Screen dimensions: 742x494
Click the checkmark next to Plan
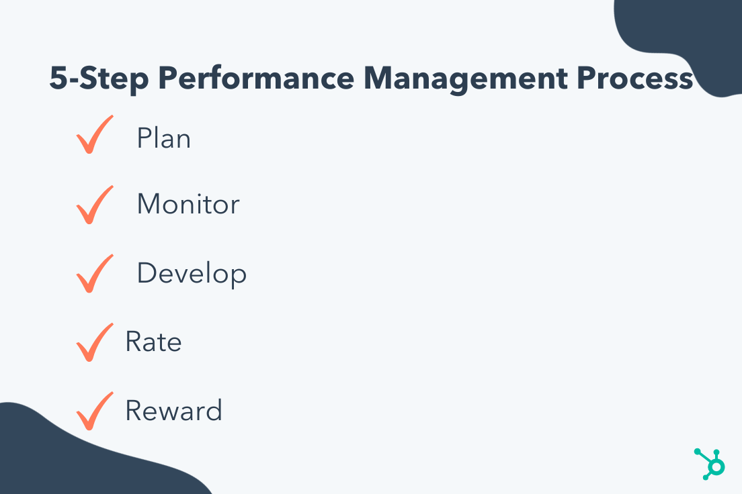click(95, 135)
